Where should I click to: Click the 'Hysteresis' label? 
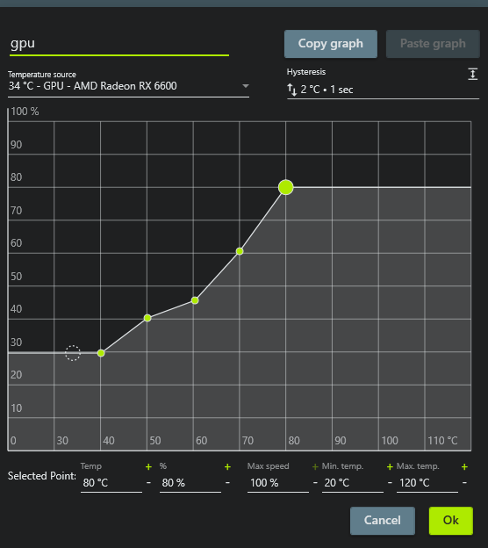[x=306, y=72]
